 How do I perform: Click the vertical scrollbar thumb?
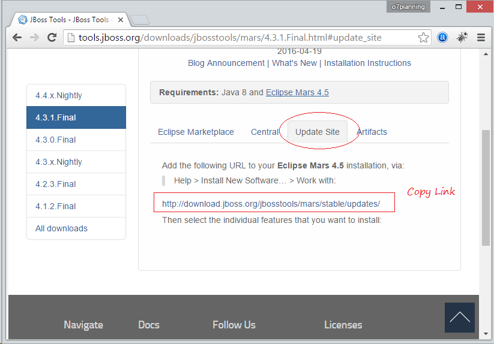point(486,188)
